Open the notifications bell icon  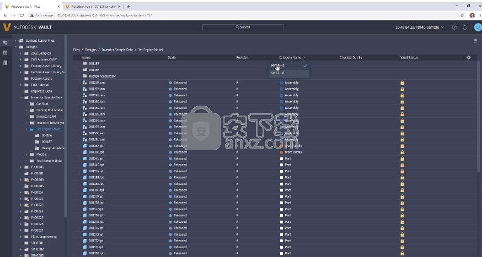click(465, 28)
